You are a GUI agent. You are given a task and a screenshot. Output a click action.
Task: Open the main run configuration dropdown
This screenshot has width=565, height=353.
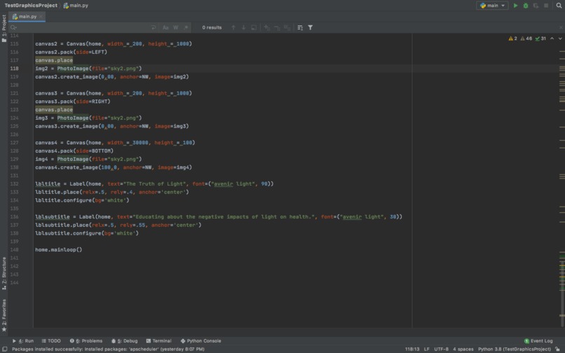pyautogui.click(x=492, y=6)
